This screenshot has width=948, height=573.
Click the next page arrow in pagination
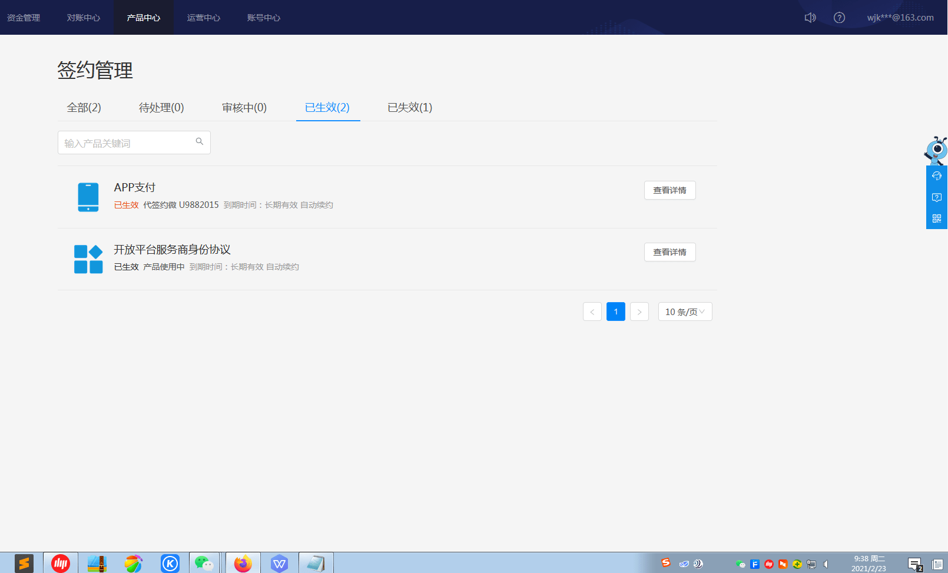(639, 312)
